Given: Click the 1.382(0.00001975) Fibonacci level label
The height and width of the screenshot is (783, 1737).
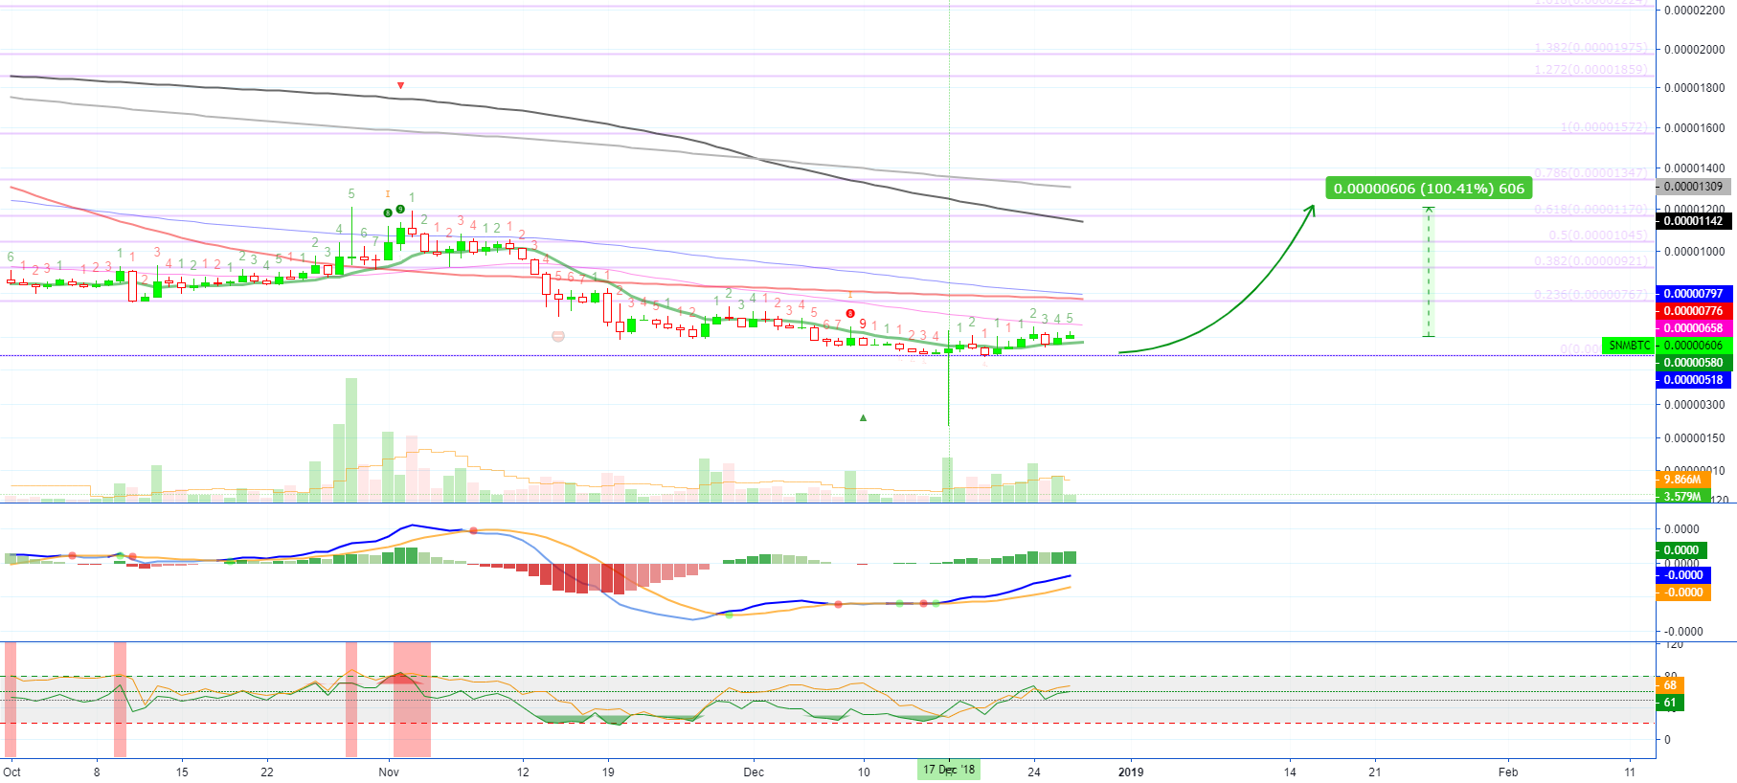Looking at the screenshot, I should pyautogui.click(x=1590, y=48).
